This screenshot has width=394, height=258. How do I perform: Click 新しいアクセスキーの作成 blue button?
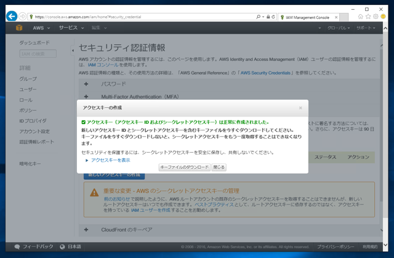click(114, 176)
